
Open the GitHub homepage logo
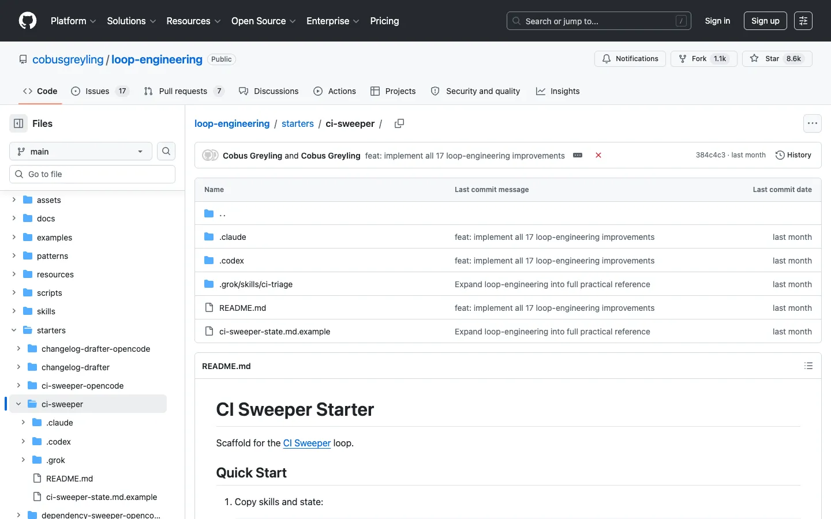(28, 21)
